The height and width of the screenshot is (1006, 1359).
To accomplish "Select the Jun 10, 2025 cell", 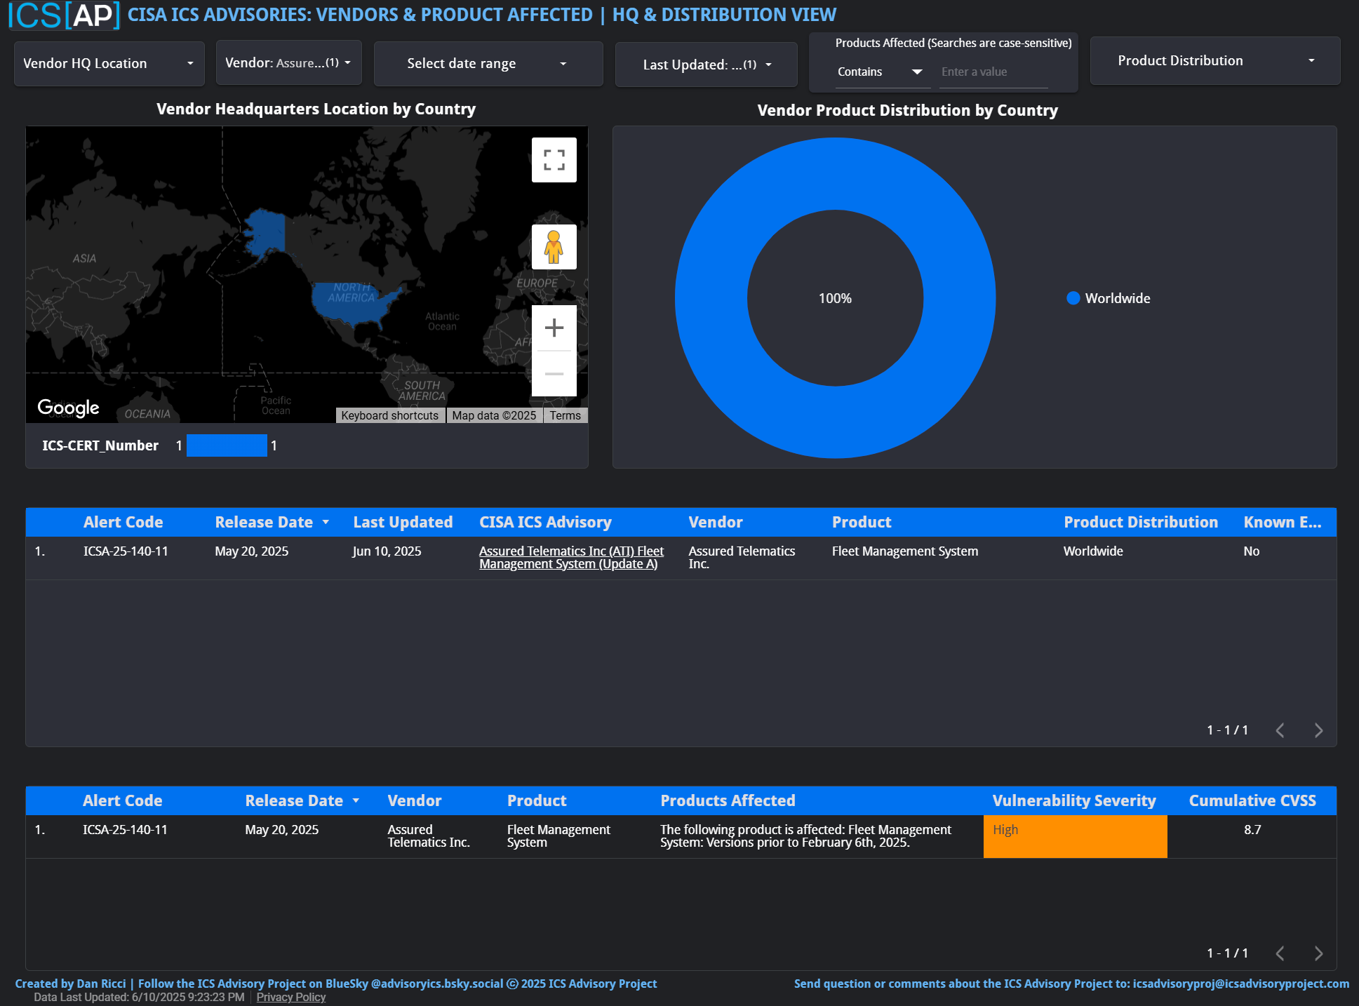I will 387,551.
